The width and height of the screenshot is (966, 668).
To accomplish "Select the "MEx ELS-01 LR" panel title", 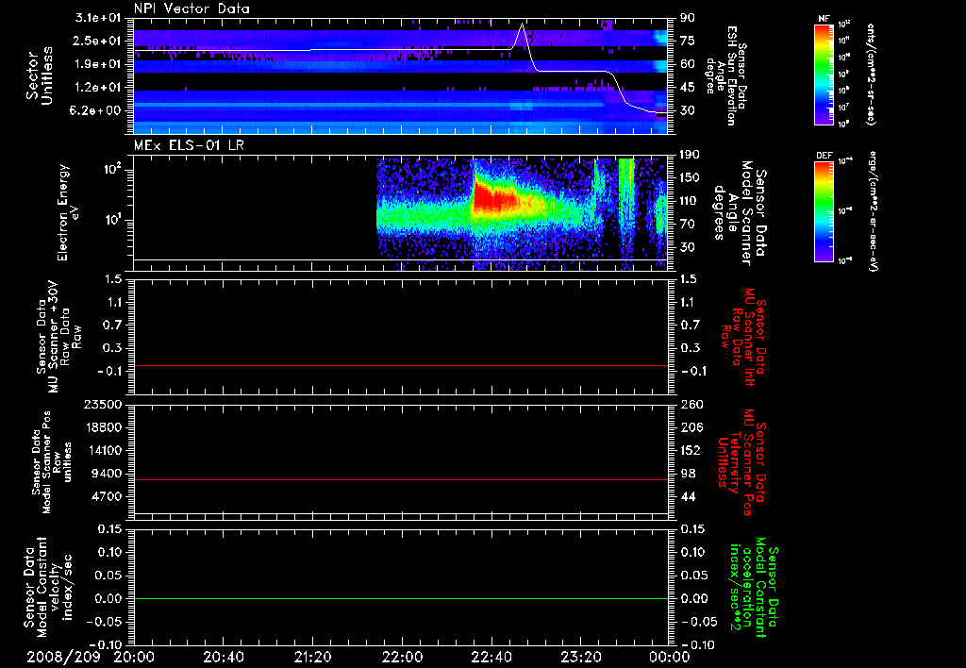I will 189,145.
